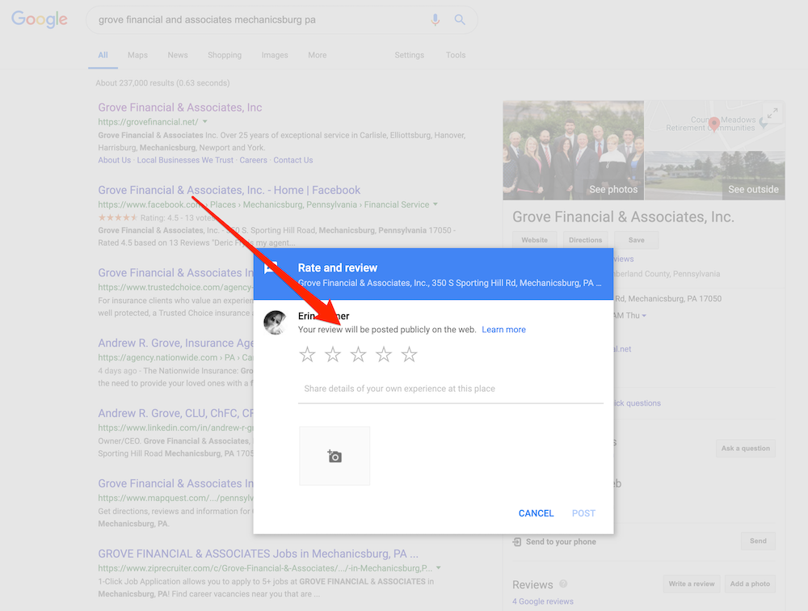This screenshot has height=611, width=808.
Task: Rate one star in review dialog
Action: [308, 354]
